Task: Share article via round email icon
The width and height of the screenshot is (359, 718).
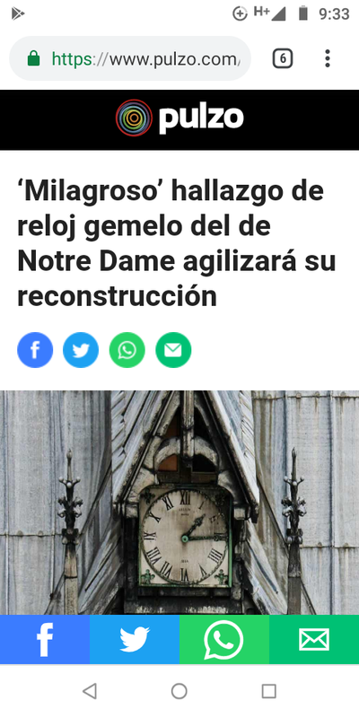Action: (173, 350)
